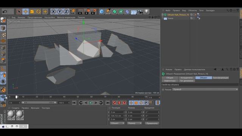
Task: Open Объекты menu in object manager
Action: (x=192, y=11)
